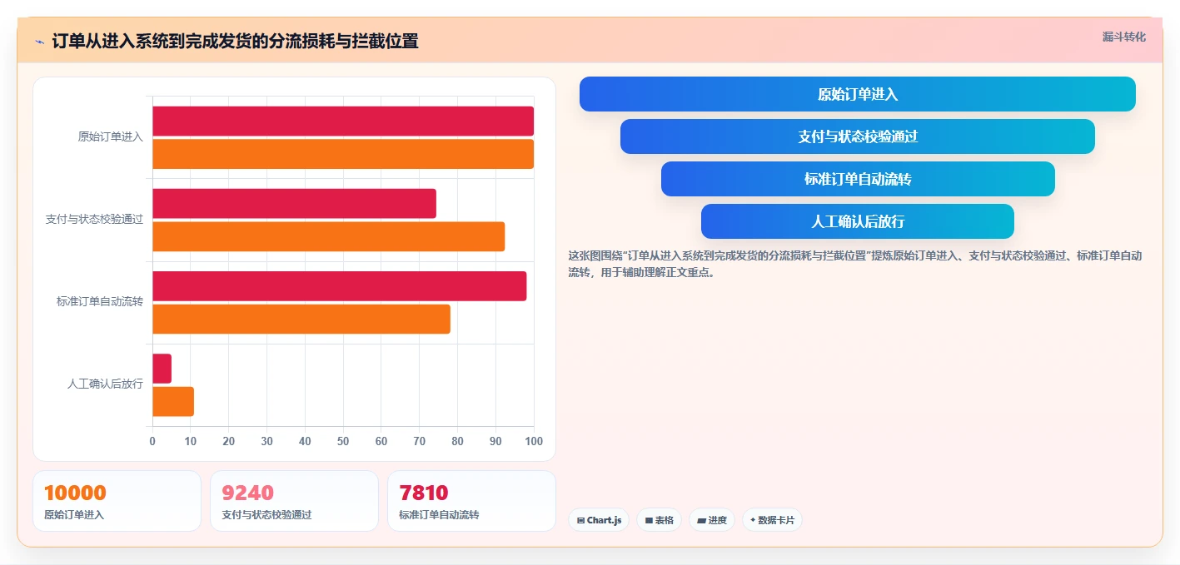Click the orange bar for 原始订单进入
1180x565 pixels.
pyautogui.click(x=343, y=154)
